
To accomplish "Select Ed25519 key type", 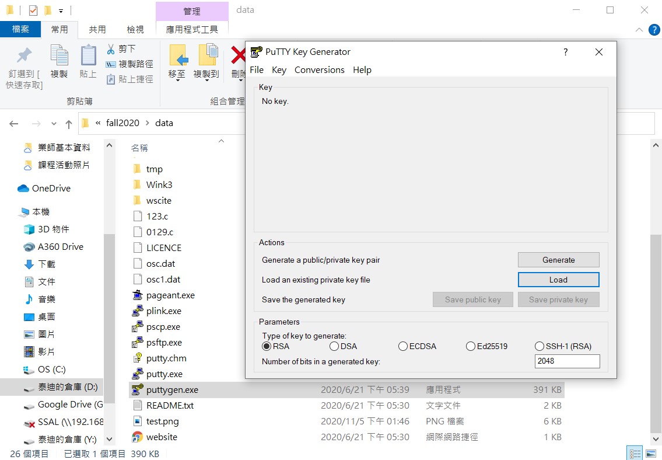I will point(487,346).
